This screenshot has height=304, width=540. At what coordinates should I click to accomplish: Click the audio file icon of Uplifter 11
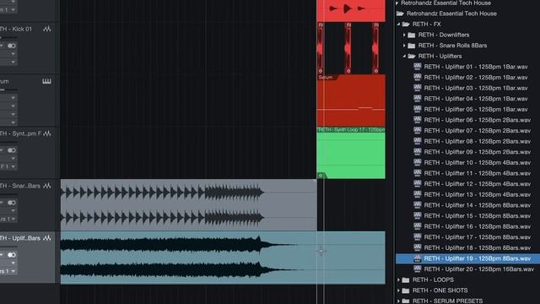pos(418,173)
